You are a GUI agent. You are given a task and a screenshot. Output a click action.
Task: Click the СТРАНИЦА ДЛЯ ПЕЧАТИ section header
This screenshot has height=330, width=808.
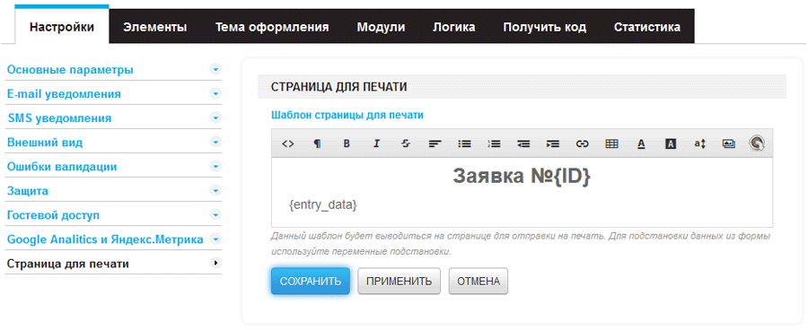[522, 86]
